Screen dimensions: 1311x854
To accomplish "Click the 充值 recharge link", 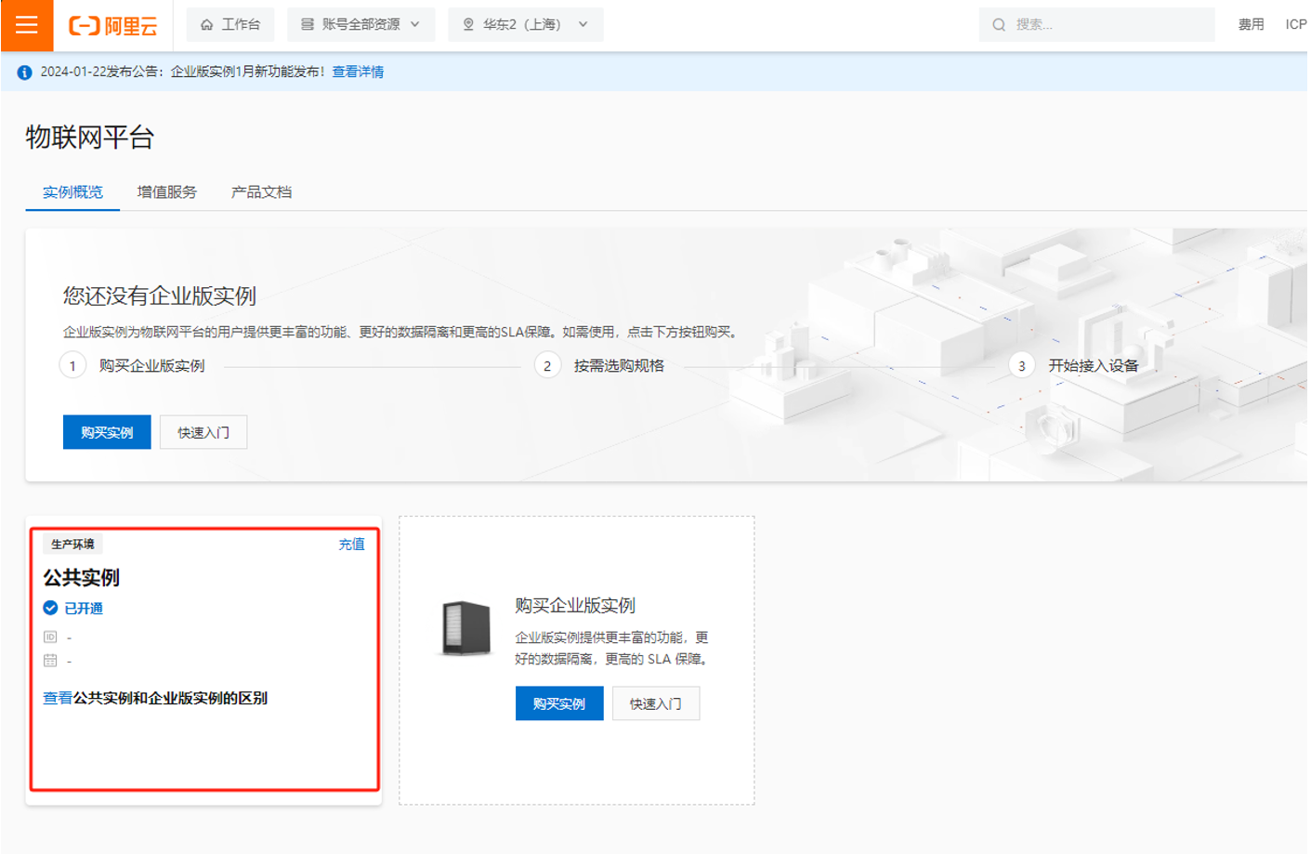I will [x=351, y=545].
